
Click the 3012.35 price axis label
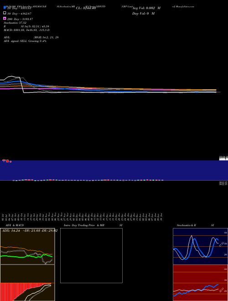(x=223, y=183)
